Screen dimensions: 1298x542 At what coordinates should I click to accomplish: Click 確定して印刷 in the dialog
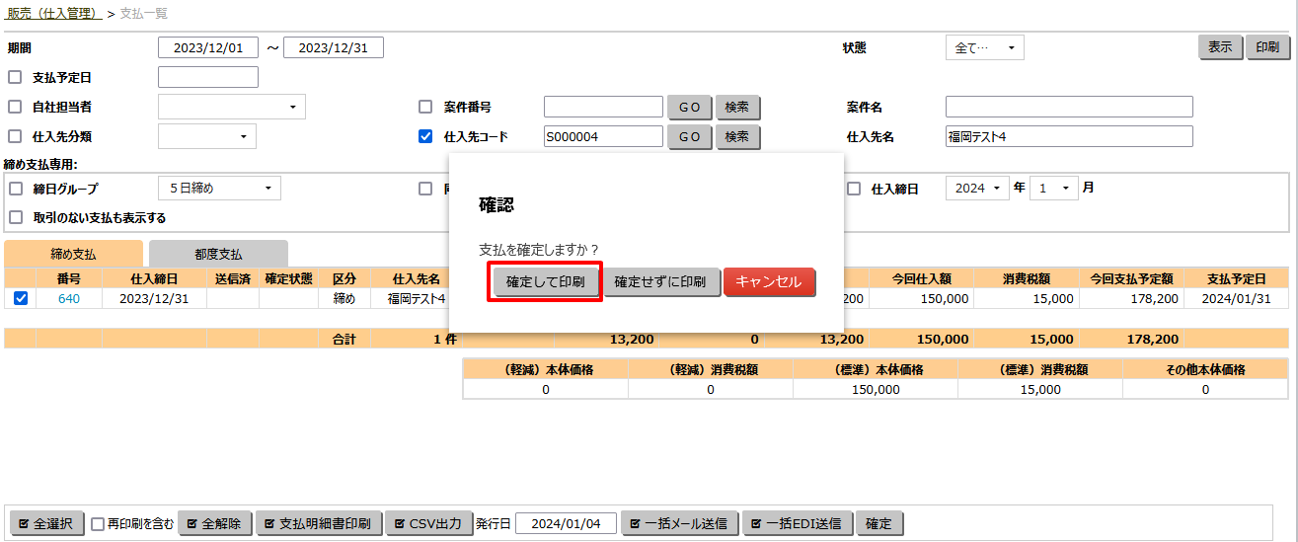tap(546, 282)
